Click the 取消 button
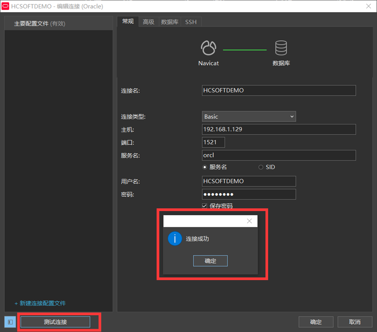Image resolution: width=377 pixels, height=332 pixels. point(355,322)
